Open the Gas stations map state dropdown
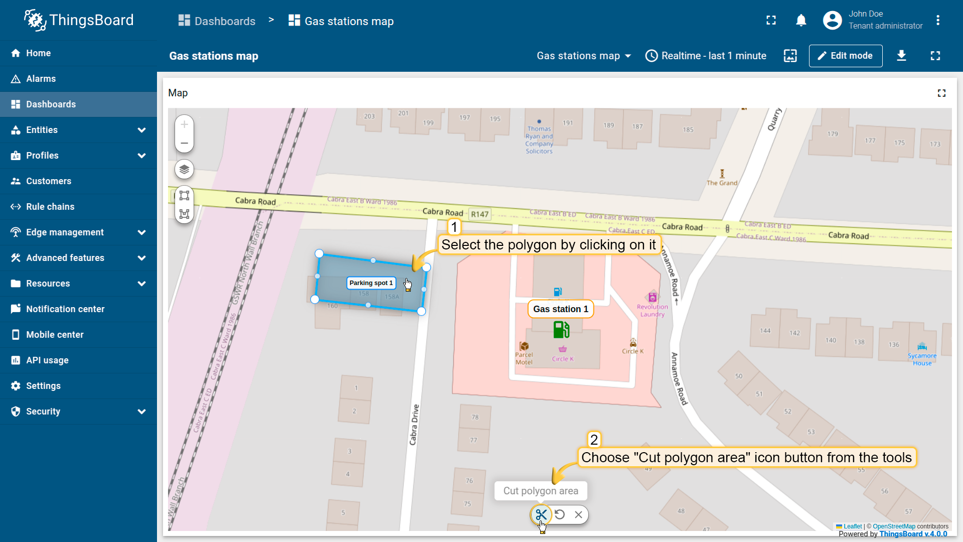This screenshot has width=963, height=542. [583, 56]
